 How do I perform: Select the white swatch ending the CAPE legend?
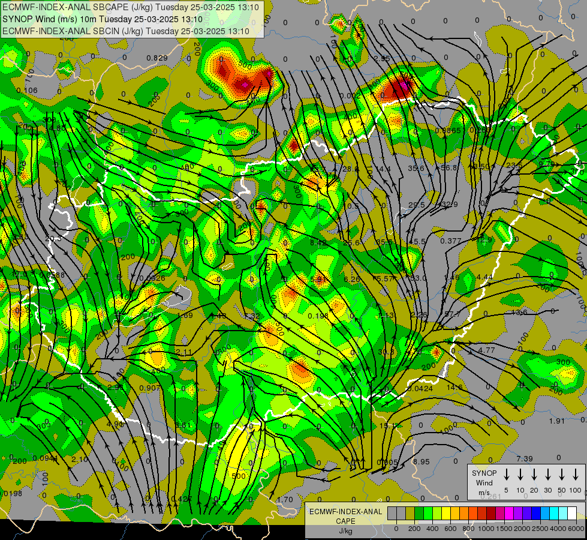click(571, 514)
